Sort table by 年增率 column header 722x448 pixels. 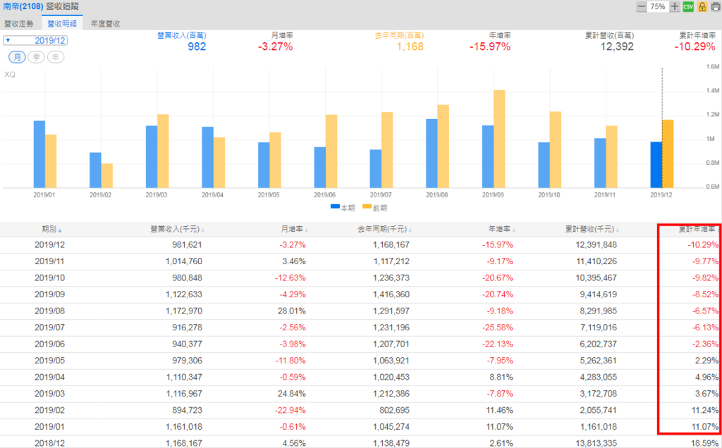(502, 229)
